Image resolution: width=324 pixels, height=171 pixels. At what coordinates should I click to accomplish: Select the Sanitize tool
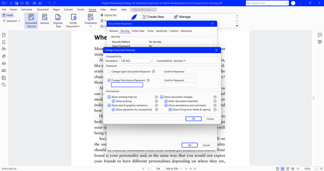pyautogui.click(x=44, y=19)
